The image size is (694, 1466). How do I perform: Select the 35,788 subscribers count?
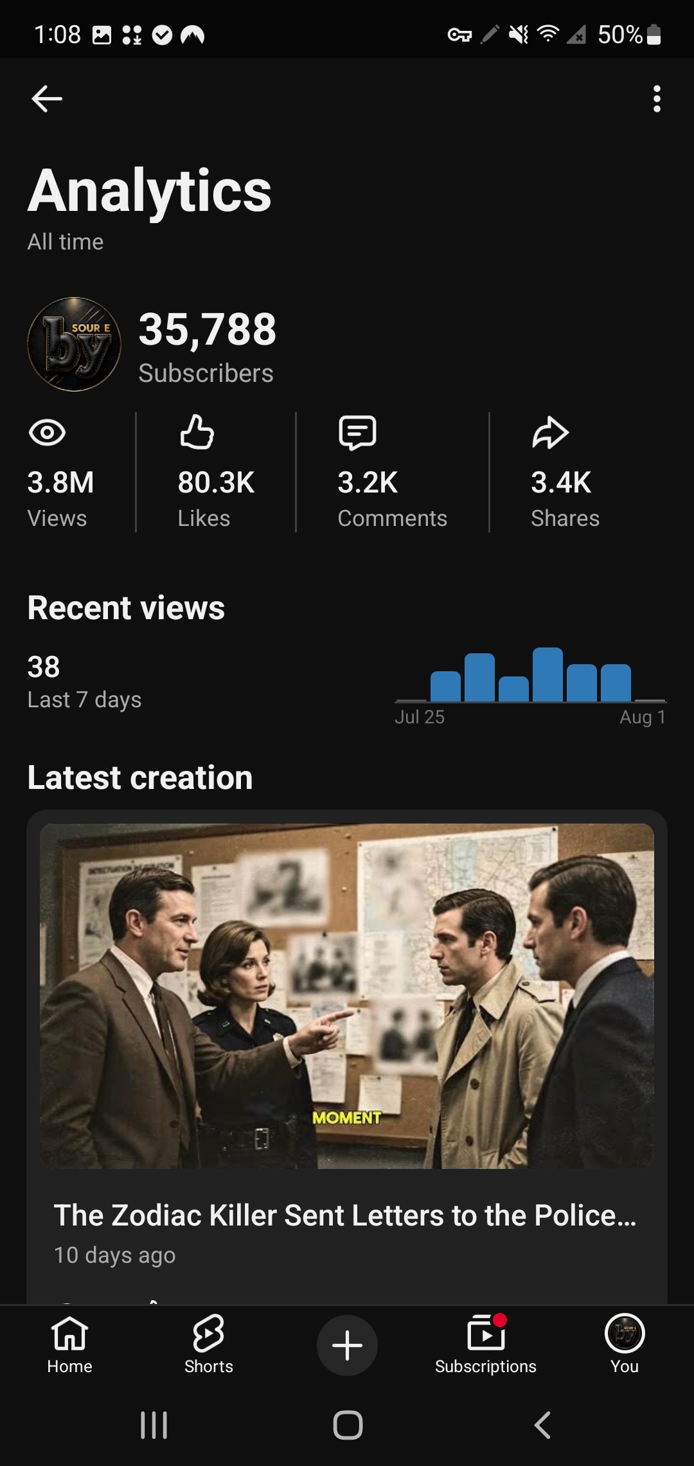207,329
